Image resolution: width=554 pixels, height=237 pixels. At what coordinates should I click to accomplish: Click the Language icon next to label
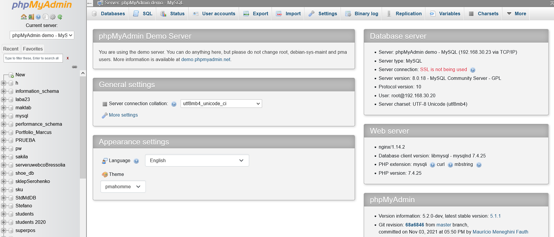coord(104,161)
